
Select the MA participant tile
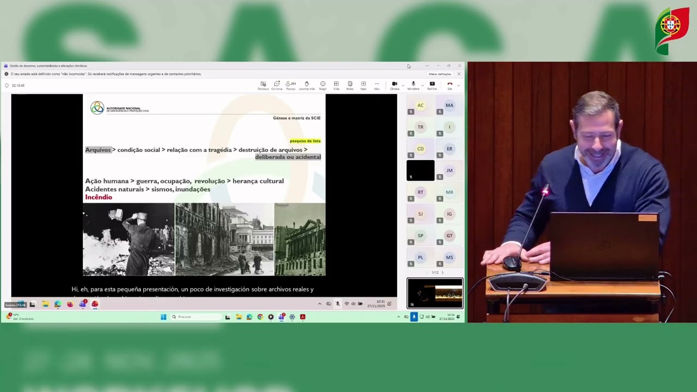click(x=449, y=105)
